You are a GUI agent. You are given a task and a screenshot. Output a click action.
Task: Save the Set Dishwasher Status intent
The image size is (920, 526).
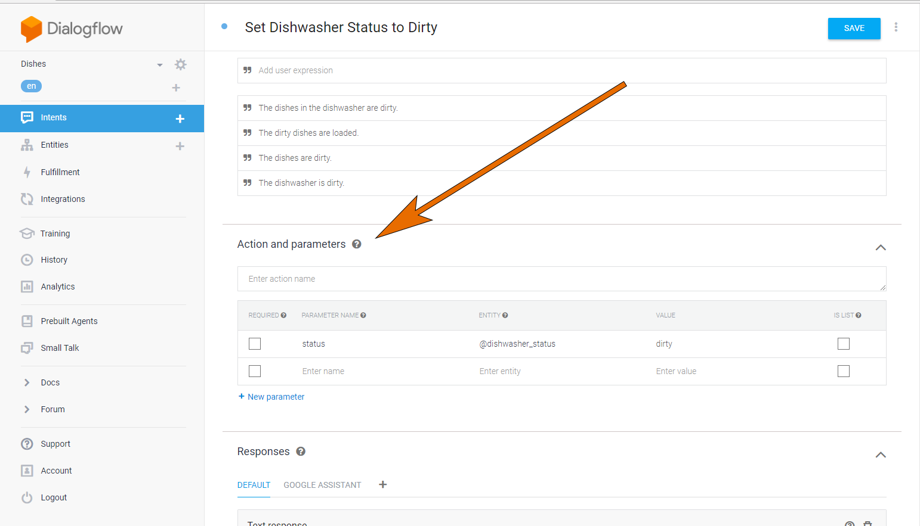click(x=854, y=28)
